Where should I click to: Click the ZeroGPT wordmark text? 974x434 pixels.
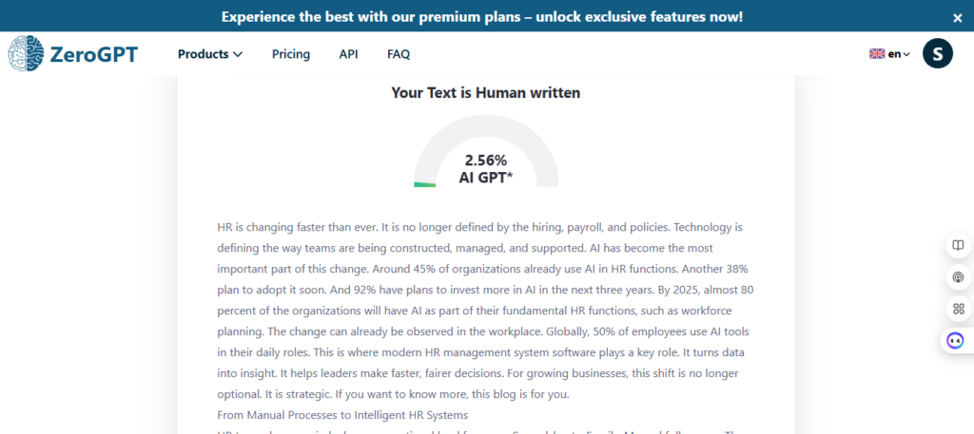point(95,54)
